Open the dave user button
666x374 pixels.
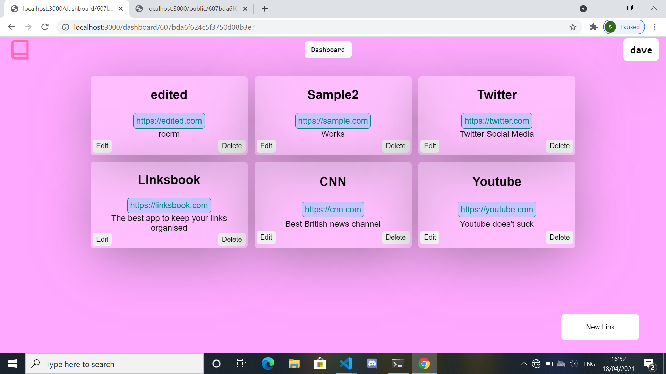point(641,50)
